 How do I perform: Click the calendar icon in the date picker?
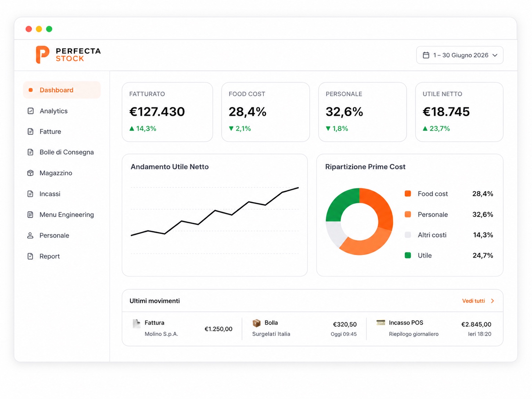pos(426,55)
